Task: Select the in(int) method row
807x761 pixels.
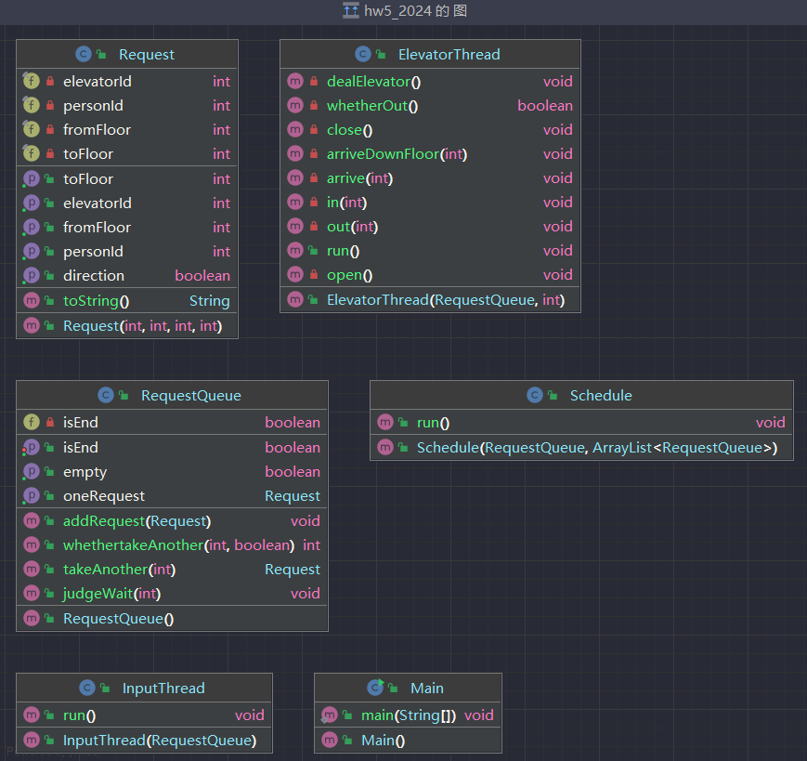Action: coord(430,202)
